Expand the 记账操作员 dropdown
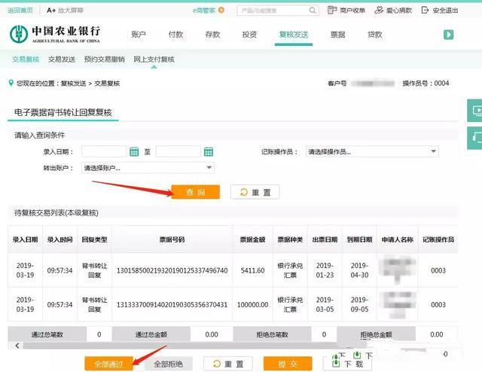The image size is (482, 372). [433, 151]
